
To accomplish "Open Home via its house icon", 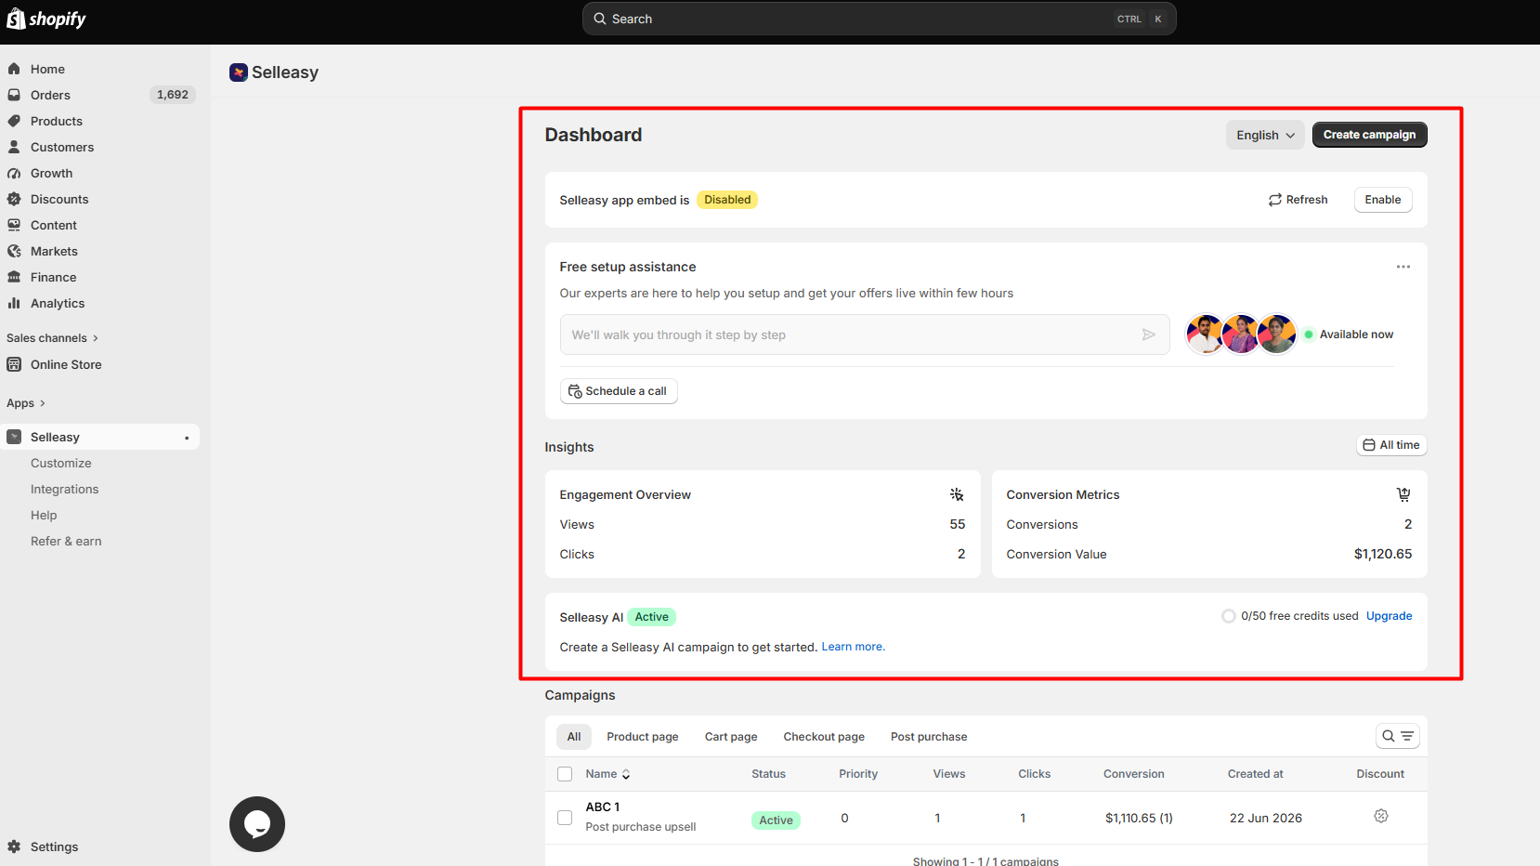I will coord(14,69).
